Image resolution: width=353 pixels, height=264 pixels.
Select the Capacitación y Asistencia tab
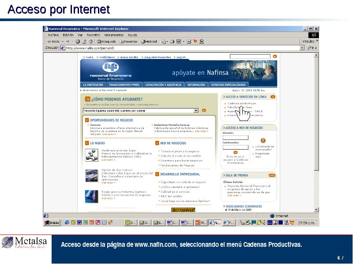[163, 85]
